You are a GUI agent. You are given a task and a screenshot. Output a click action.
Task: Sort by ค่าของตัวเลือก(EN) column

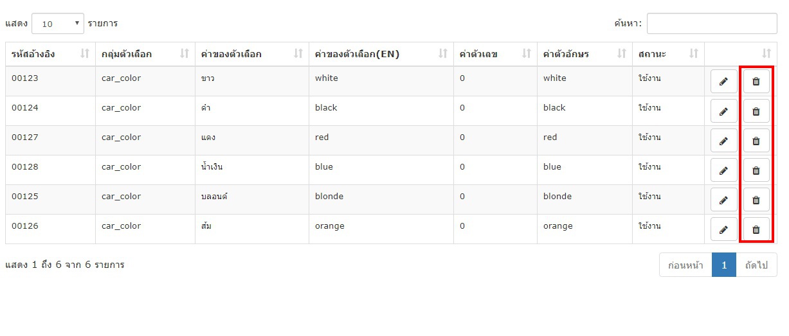(381, 54)
